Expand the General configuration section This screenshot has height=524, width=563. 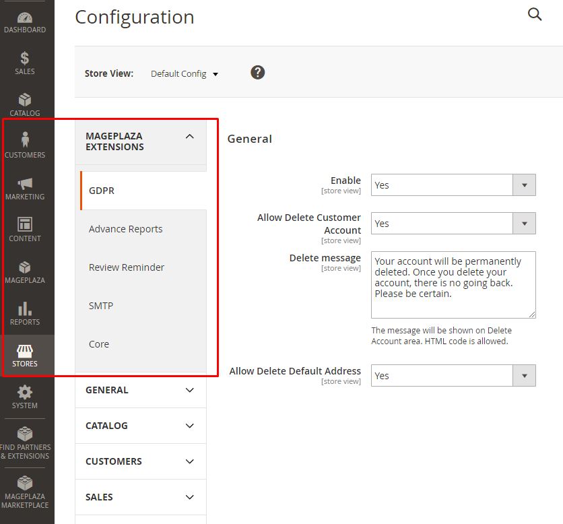point(141,390)
